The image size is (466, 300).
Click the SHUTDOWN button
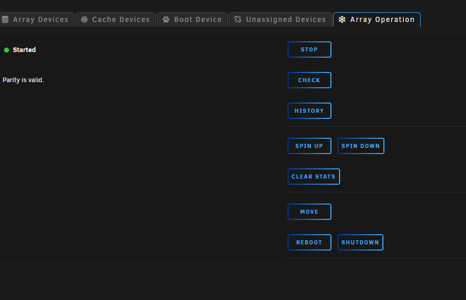pos(360,242)
